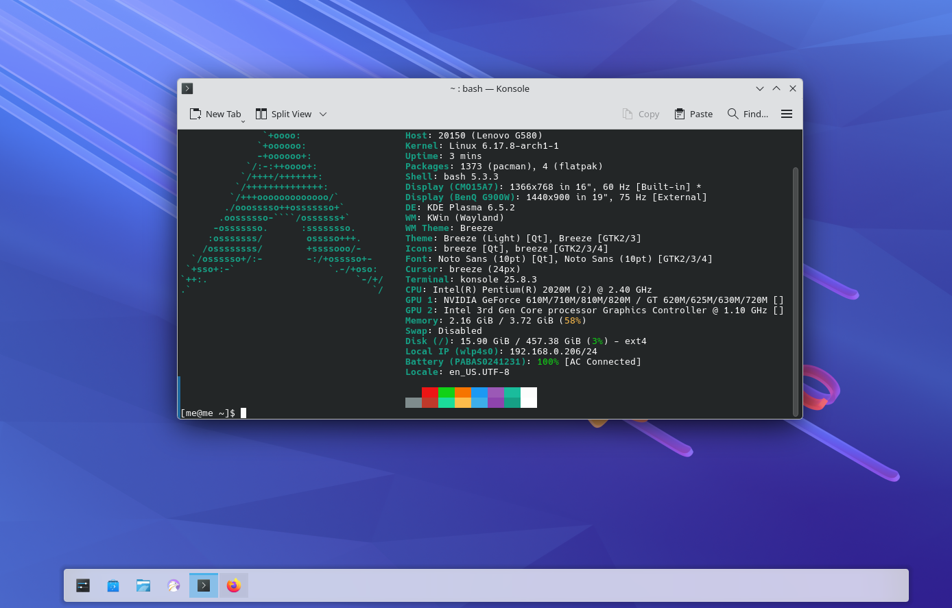Click the Copy toolbar button
This screenshot has width=952, height=608.
pyautogui.click(x=641, y=114)
